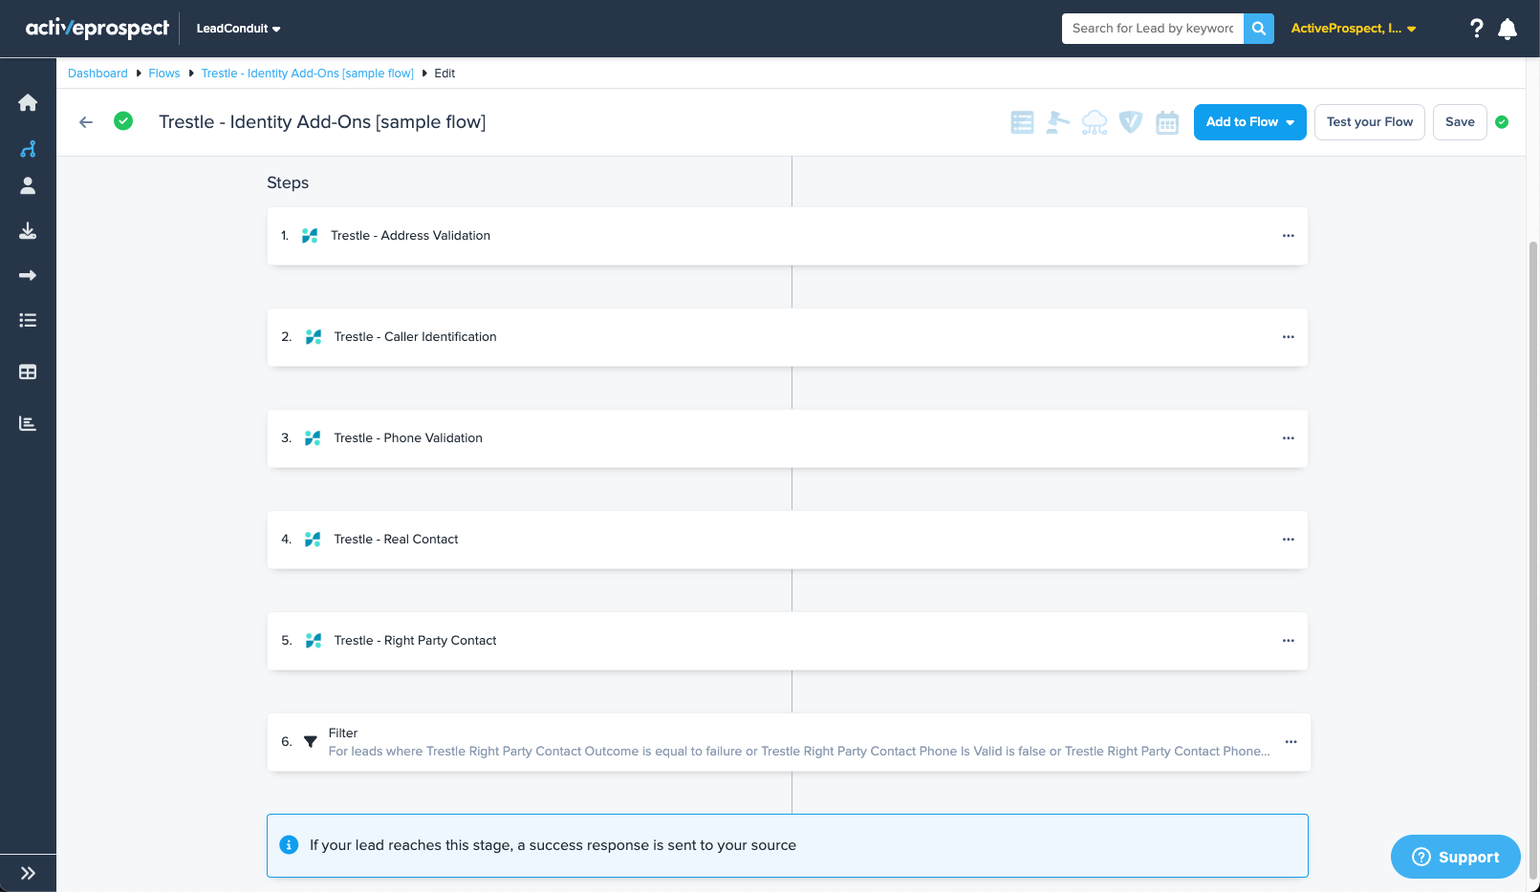Click the green flow enabled status checkmark
The height and width of the screenshot is (892, 1540).
point(123,121)
